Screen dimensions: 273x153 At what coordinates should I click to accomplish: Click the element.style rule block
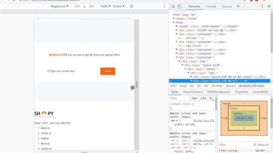click(192, 106)
